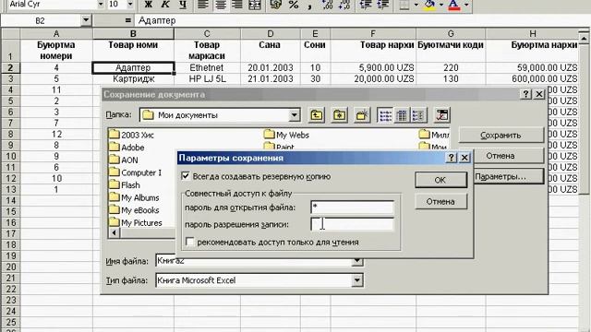Align cell text to the right
The width and height of the screenshot is (591, 332).
[237, 5]
